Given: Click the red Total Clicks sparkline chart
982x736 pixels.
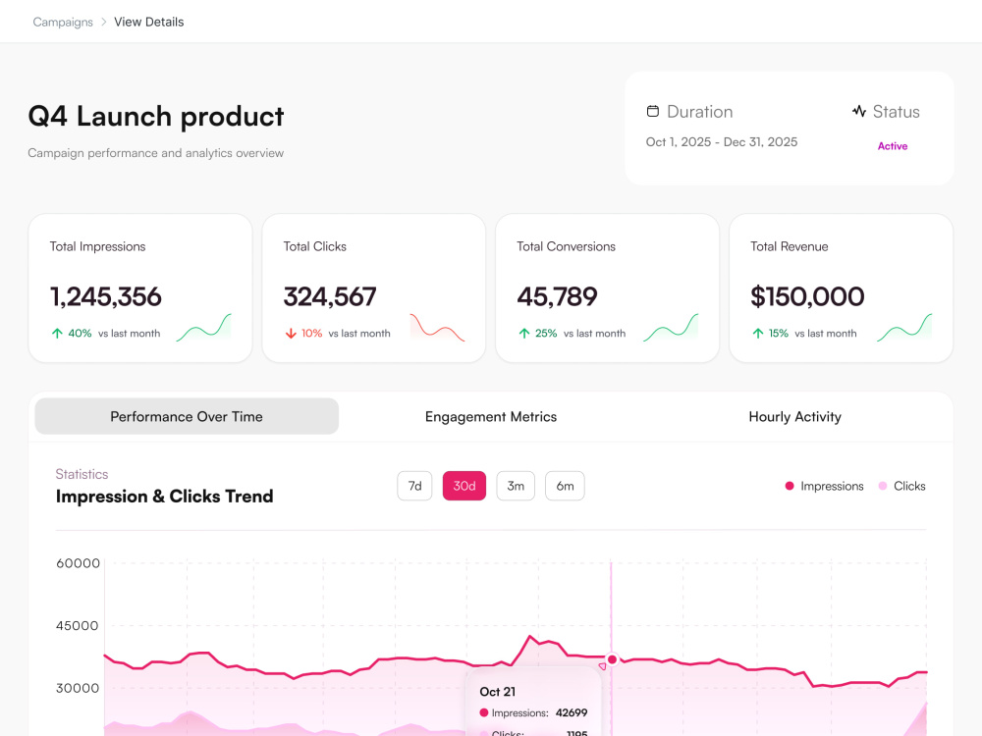Looking at the screenshot, I should tap(437, 328).
